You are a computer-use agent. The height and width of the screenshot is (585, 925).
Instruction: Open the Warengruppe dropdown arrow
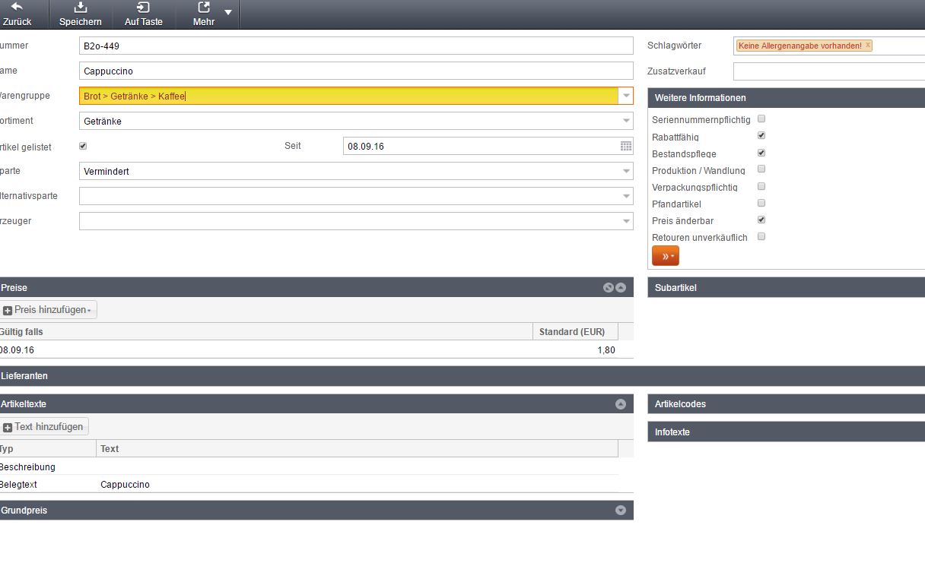[625, 96]
